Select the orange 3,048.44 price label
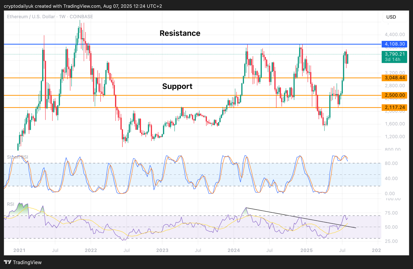This screenshot has height=269, width=413. pos(394,78)
